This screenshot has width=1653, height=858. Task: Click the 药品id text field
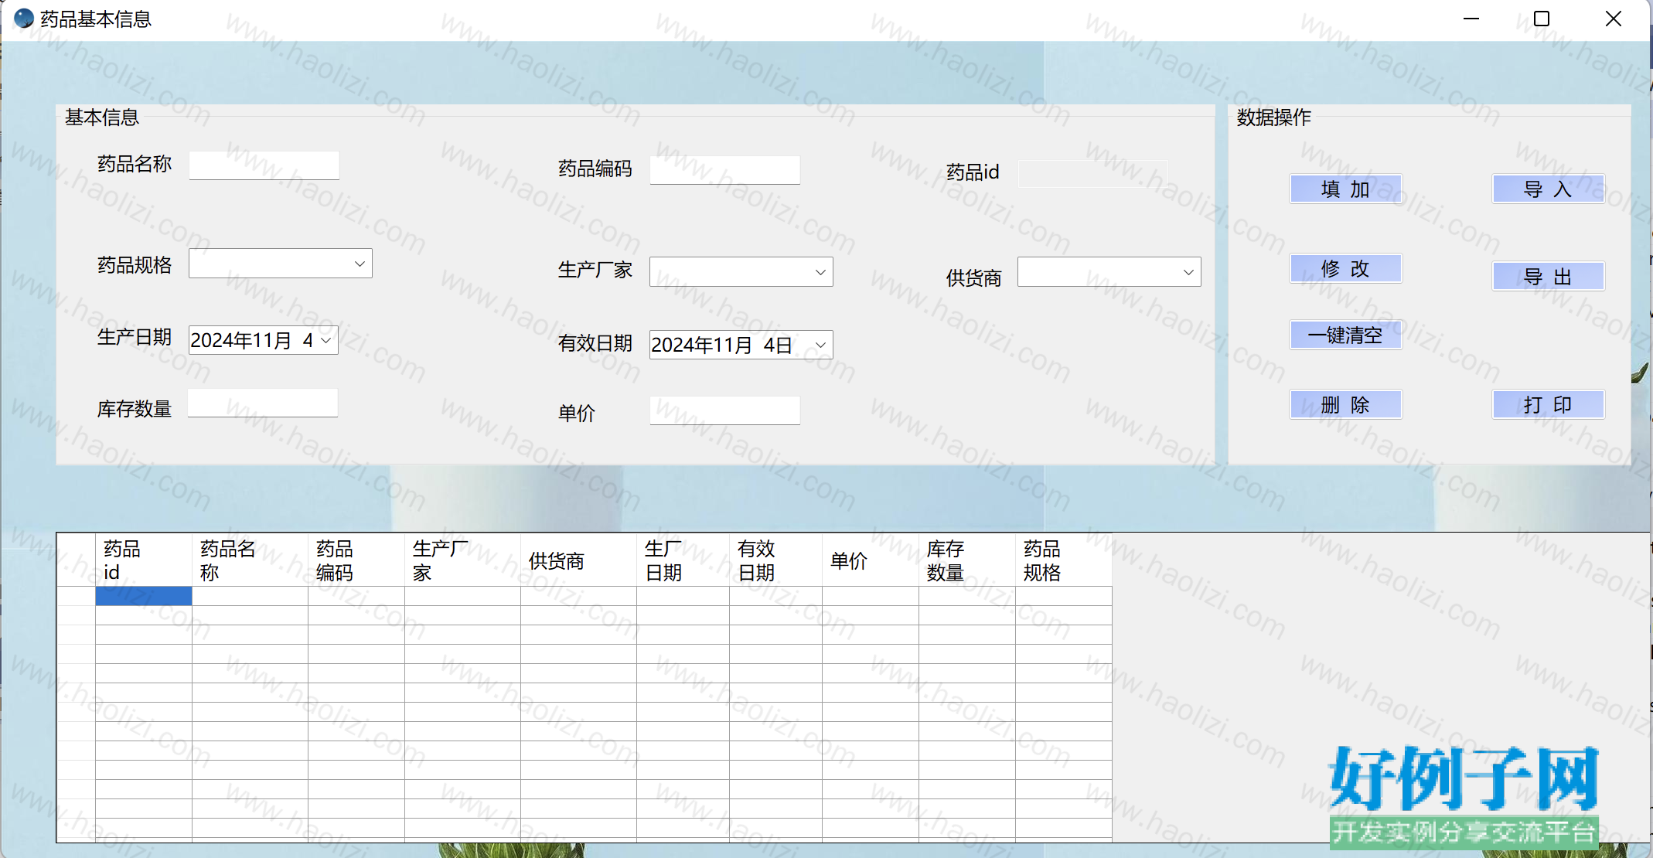1092,173
